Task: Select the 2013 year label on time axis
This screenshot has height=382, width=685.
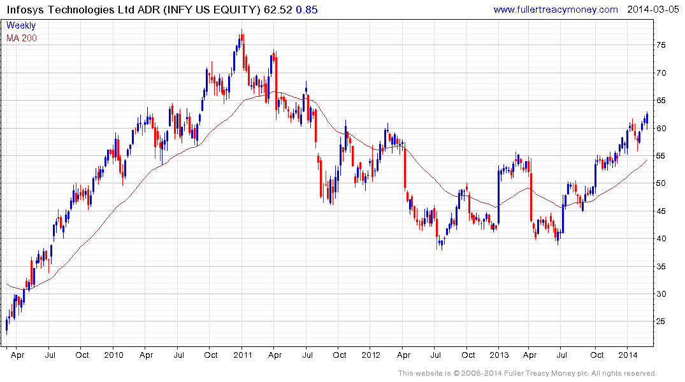Action: pos(500,355)
